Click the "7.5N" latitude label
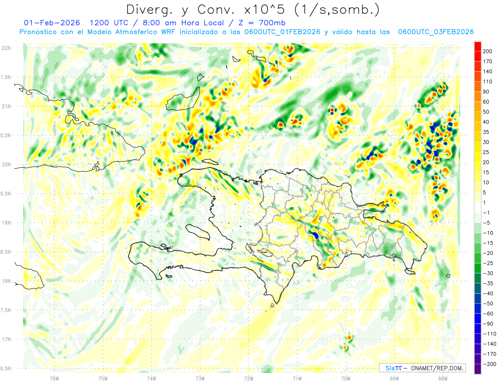Screen dimensions: 497x384 6,310
